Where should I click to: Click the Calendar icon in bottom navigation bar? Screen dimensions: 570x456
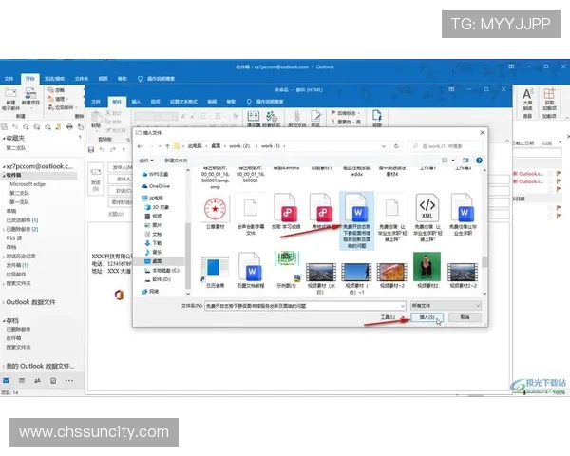pyautogui.click(x=23, y=379)
